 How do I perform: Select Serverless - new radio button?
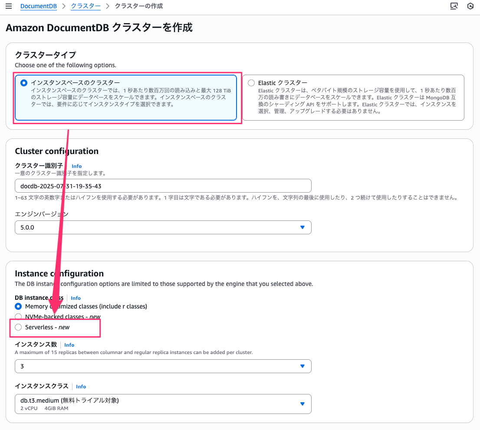pos(18,327)
